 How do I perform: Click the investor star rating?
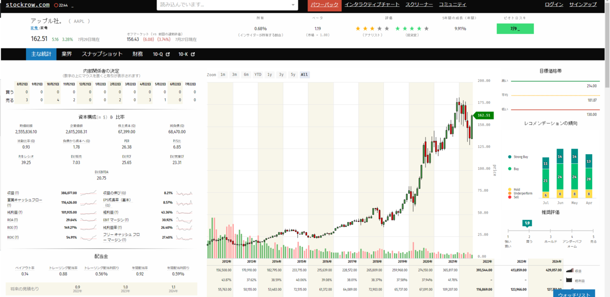click(x=412, y=28)
